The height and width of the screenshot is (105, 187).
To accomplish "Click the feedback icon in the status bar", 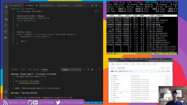I will click(x=101, y=103).
